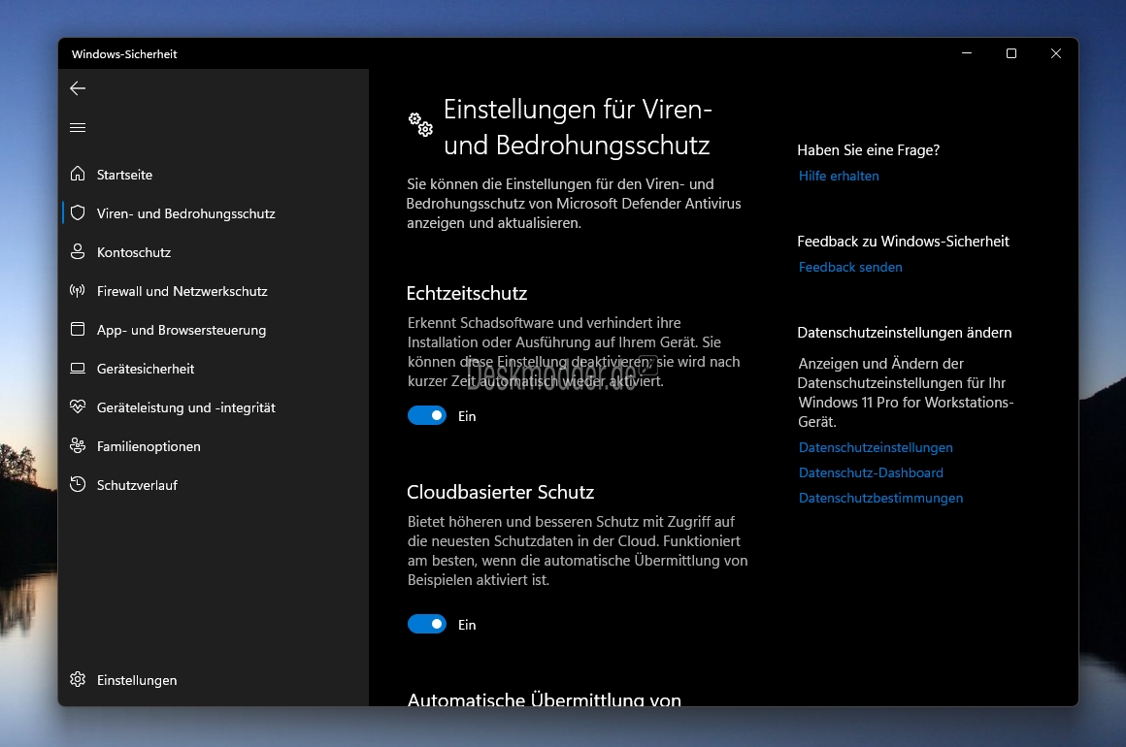Viewport: 1126px width, 747px height.
Task: Click the laptop icon for Gerätesicherheit
Action: click(x=78, y=368)
